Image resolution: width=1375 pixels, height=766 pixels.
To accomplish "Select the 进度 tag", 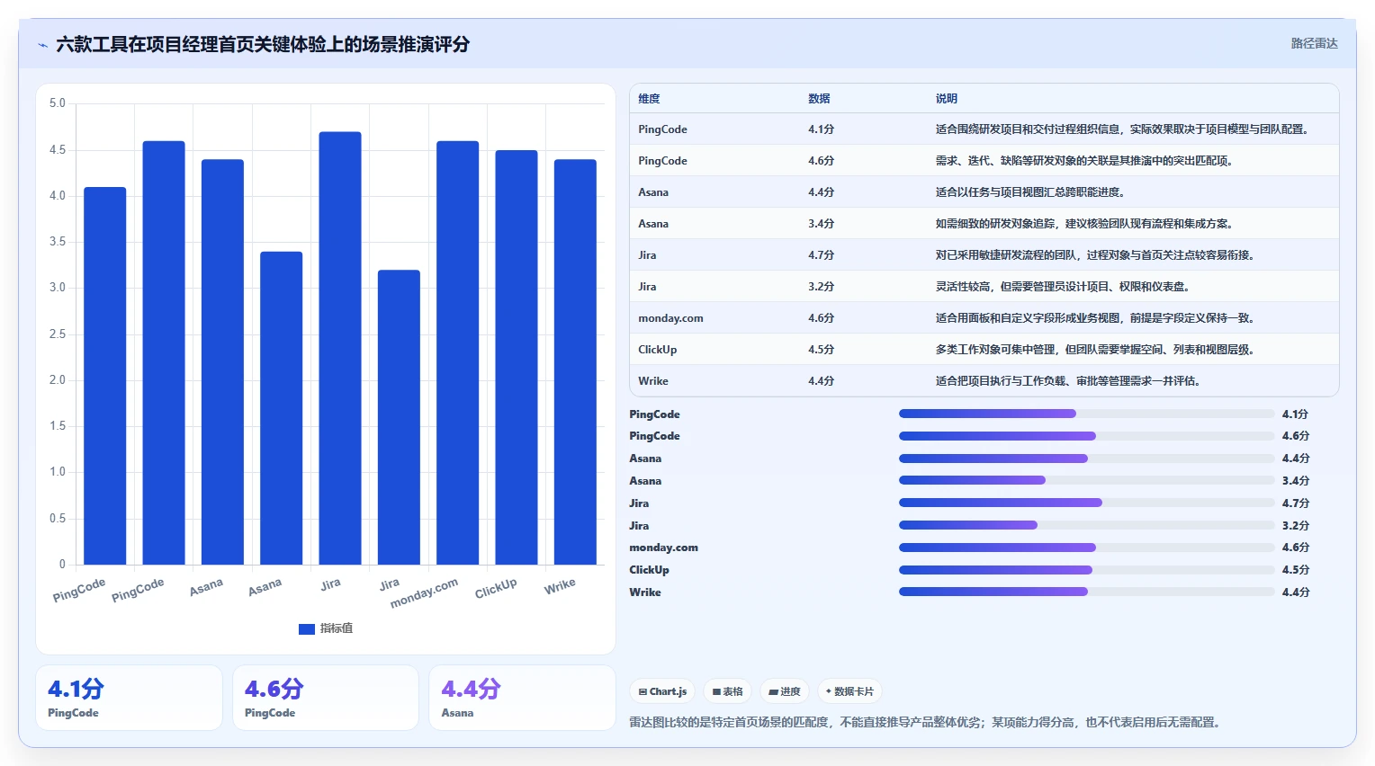I will pyautogui.click(x=785, y=691).
